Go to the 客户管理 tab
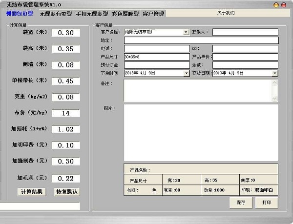The image size is (293, 224). click(153, 14)
